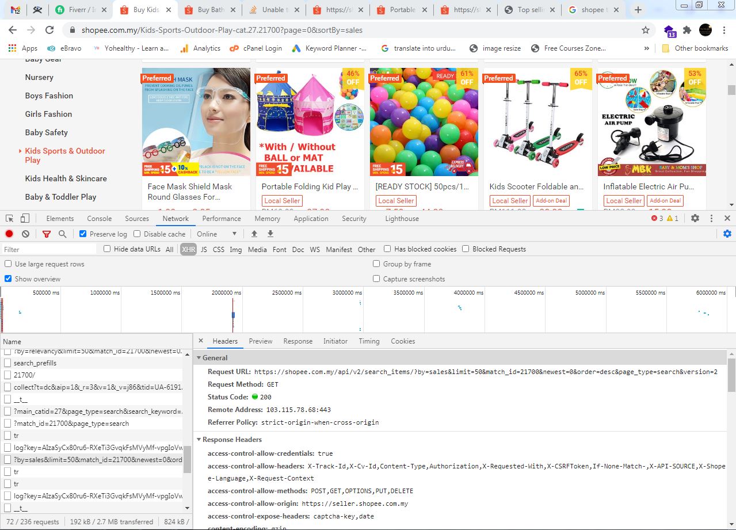Show more bookmarks chevron

click(x=647, y=48)
